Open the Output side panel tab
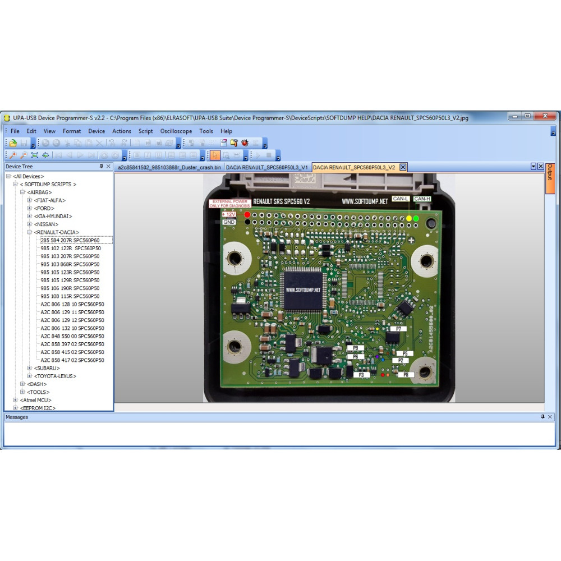Screen dimensions: 561x561 click(550, 178)
